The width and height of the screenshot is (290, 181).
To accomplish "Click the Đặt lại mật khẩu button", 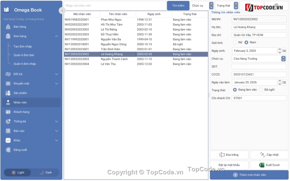I will tap(229, 165).
